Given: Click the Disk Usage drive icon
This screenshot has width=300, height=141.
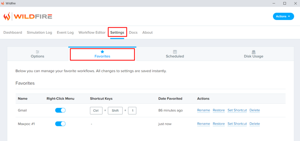Looking at the screenshot, I should point(253,52).
